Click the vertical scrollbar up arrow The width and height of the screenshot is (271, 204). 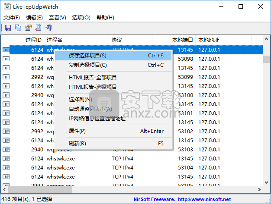click(266, 39)
